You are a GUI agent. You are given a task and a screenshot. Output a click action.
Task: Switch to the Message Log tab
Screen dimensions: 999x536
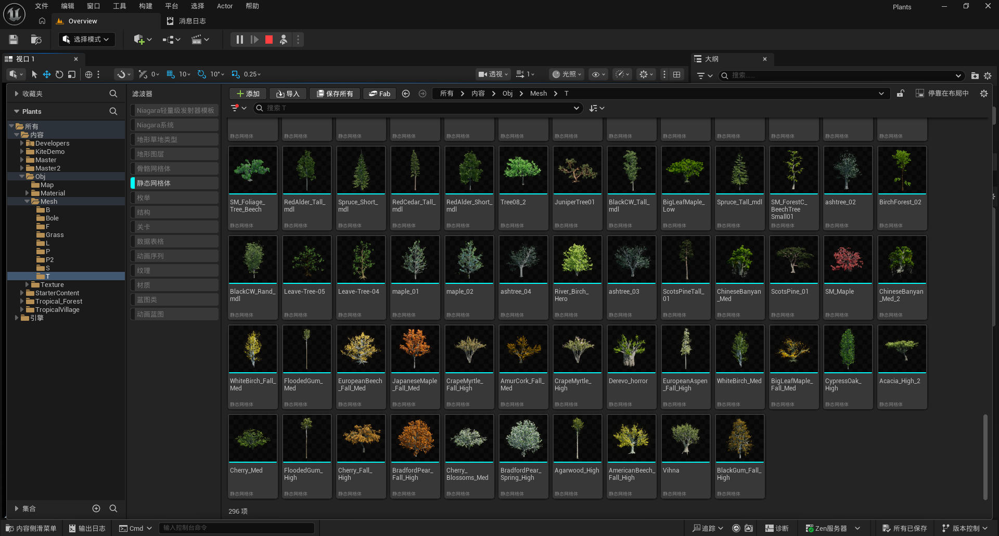[186, 21]
